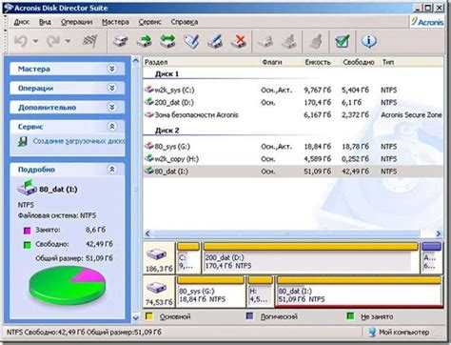The image size is (451, 345).
Task: Open the Мастера menu
Action: coord(115,22)
